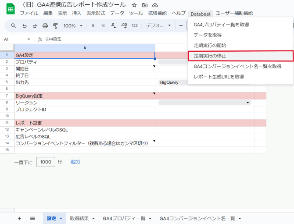
Task: Open the 取得結果 tab menu arrow
Action: [93, 219]
